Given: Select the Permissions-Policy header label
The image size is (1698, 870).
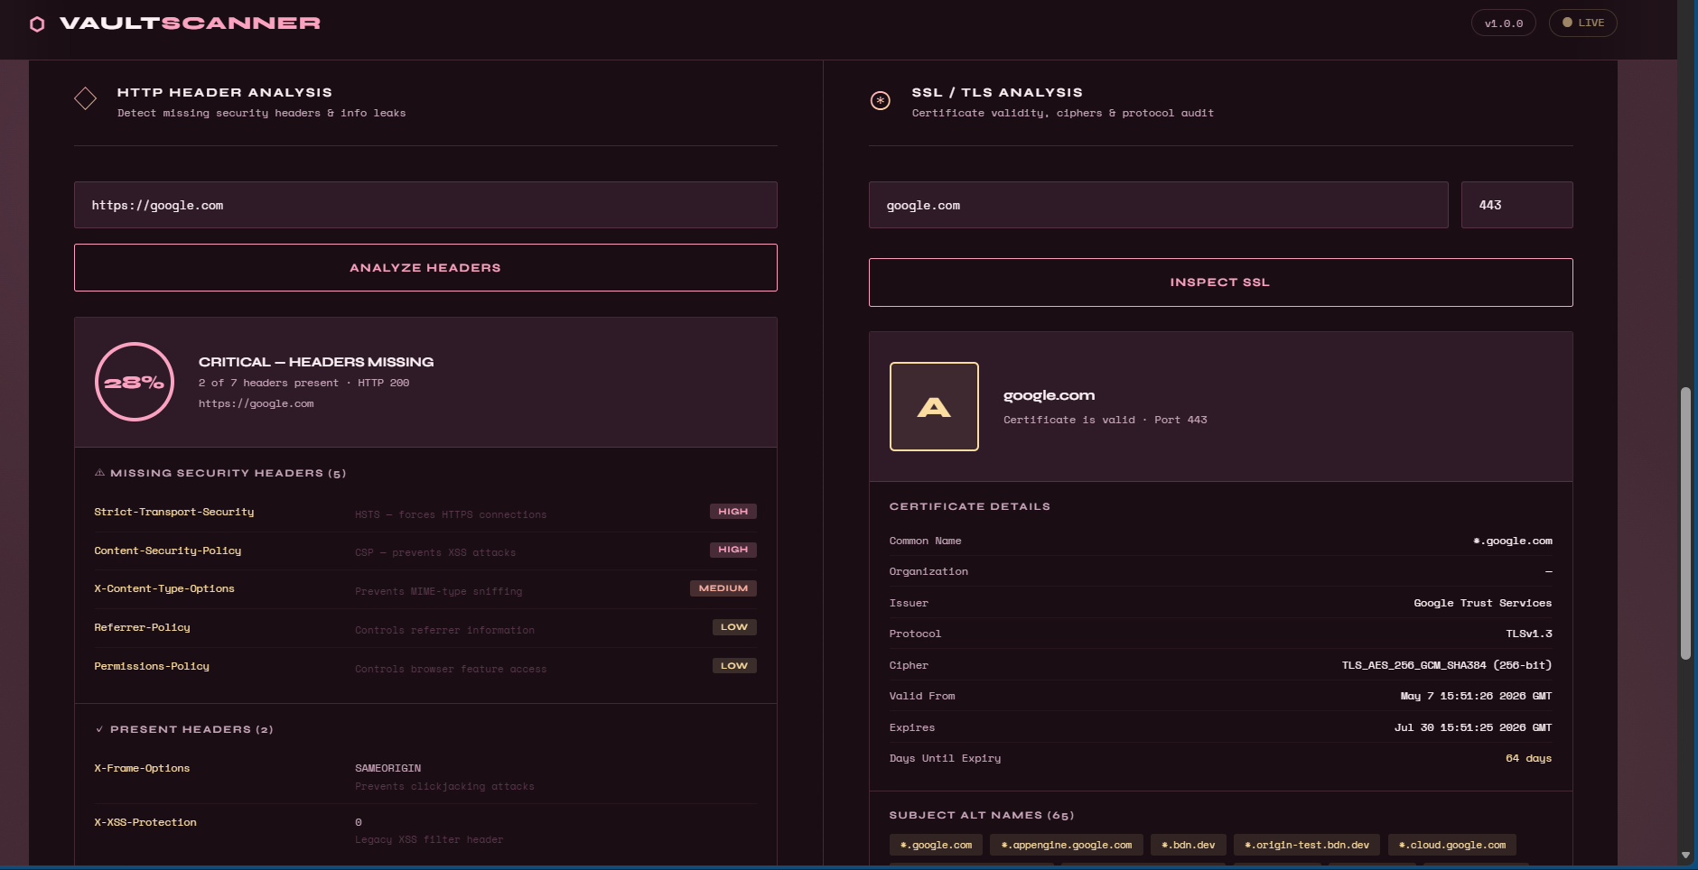Looking at the screenshot, I should pyautogui.click(x=152, y=666).
